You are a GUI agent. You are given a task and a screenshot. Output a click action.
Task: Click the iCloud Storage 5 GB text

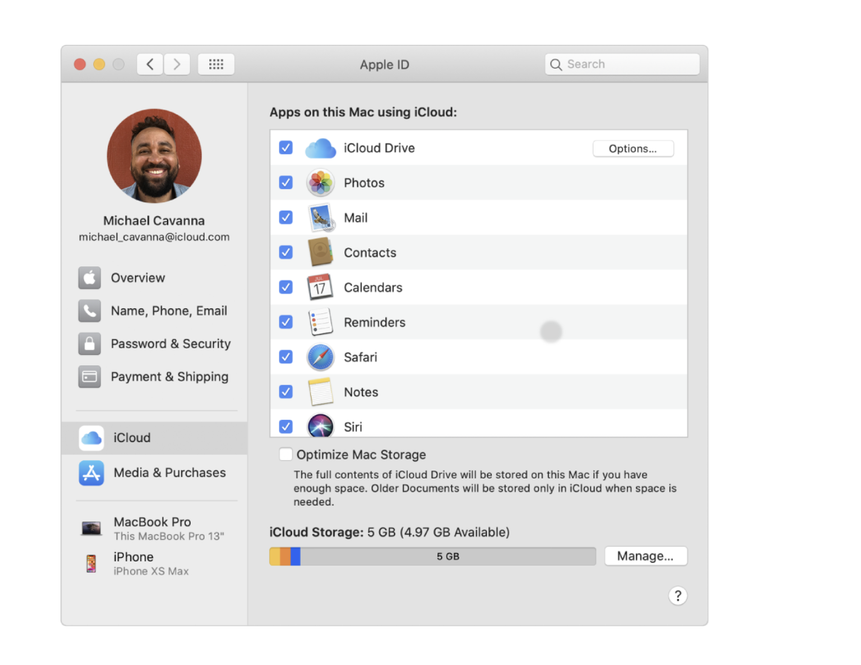click(x=390, y=532)
